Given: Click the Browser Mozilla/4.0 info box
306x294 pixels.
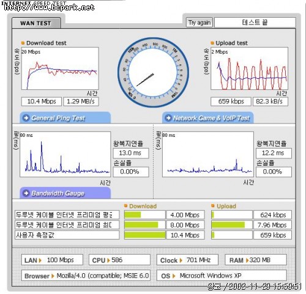Looking at the screenshot, I should (x=86, y=276).
